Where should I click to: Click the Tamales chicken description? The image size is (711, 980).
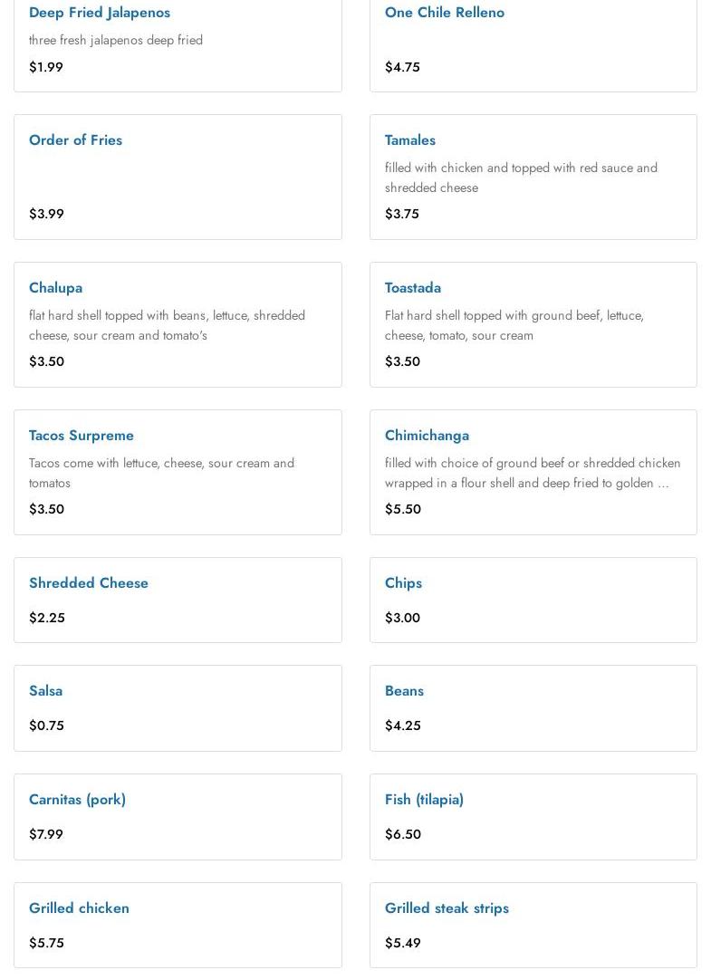[520, 178]
